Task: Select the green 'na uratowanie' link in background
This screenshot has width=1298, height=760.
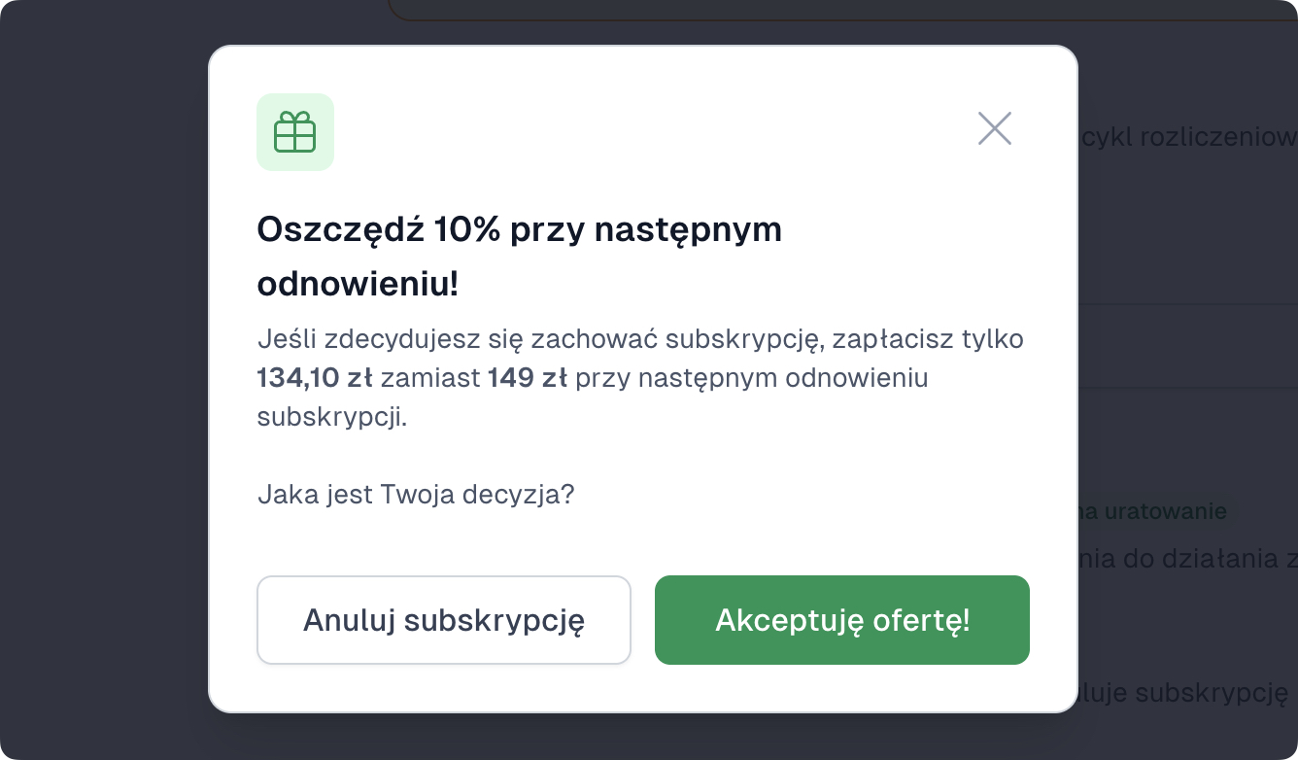Action: point(1153,510)
